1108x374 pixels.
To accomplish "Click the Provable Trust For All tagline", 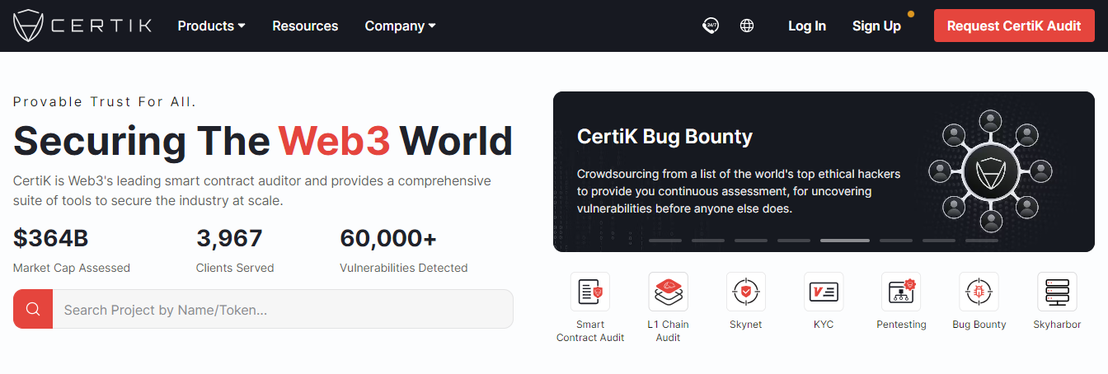I will pyautogui.click(x=105, y=101).
